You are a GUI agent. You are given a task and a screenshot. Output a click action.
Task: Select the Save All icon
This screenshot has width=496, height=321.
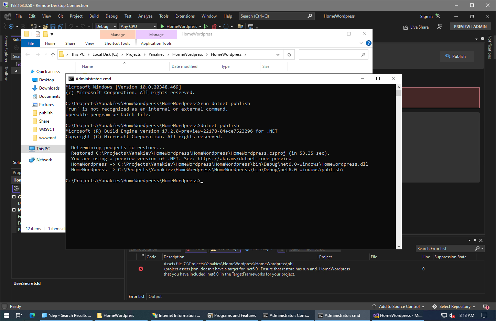(61, 26)
